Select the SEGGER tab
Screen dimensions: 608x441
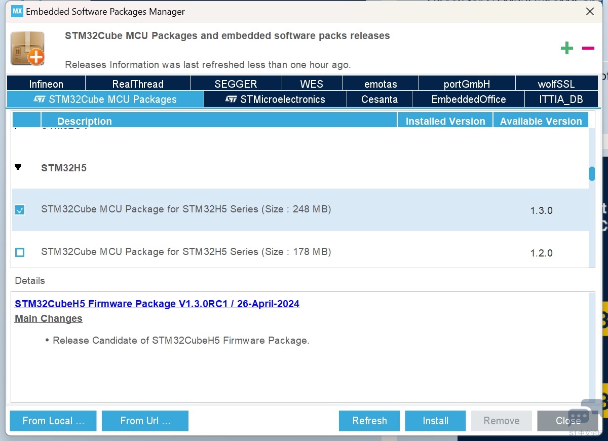(236, 84)
